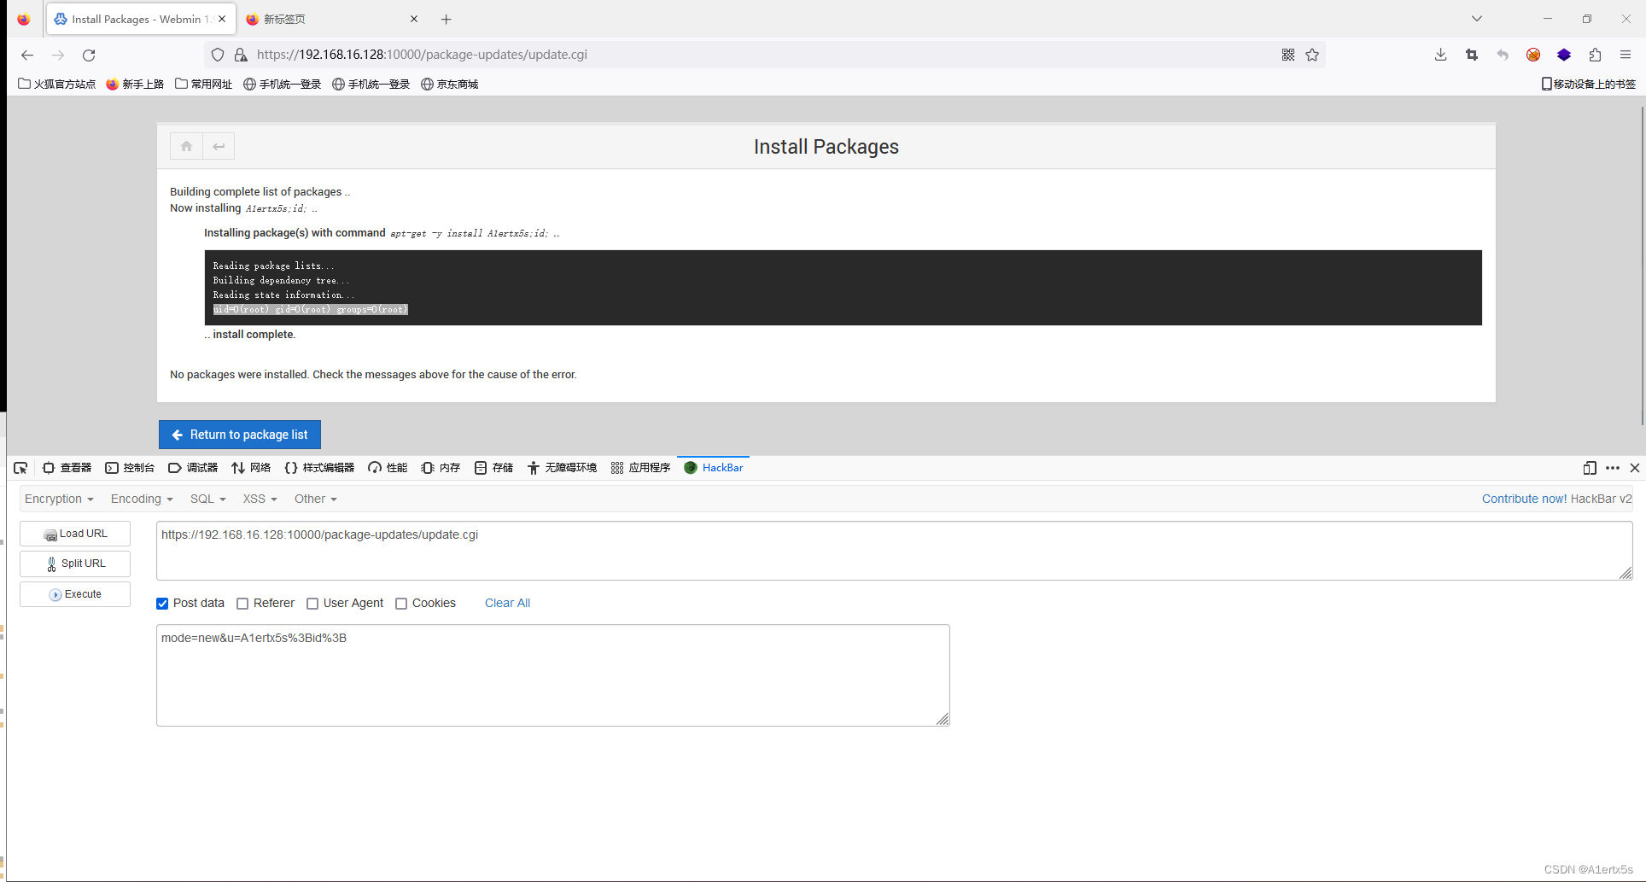Enable the User Agent checkbox in HackBar

[x=312, y=604]
